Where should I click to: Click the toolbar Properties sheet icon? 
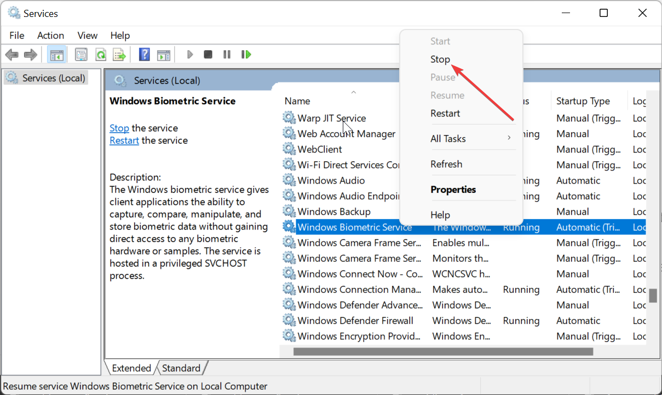[x=81, y=55]
